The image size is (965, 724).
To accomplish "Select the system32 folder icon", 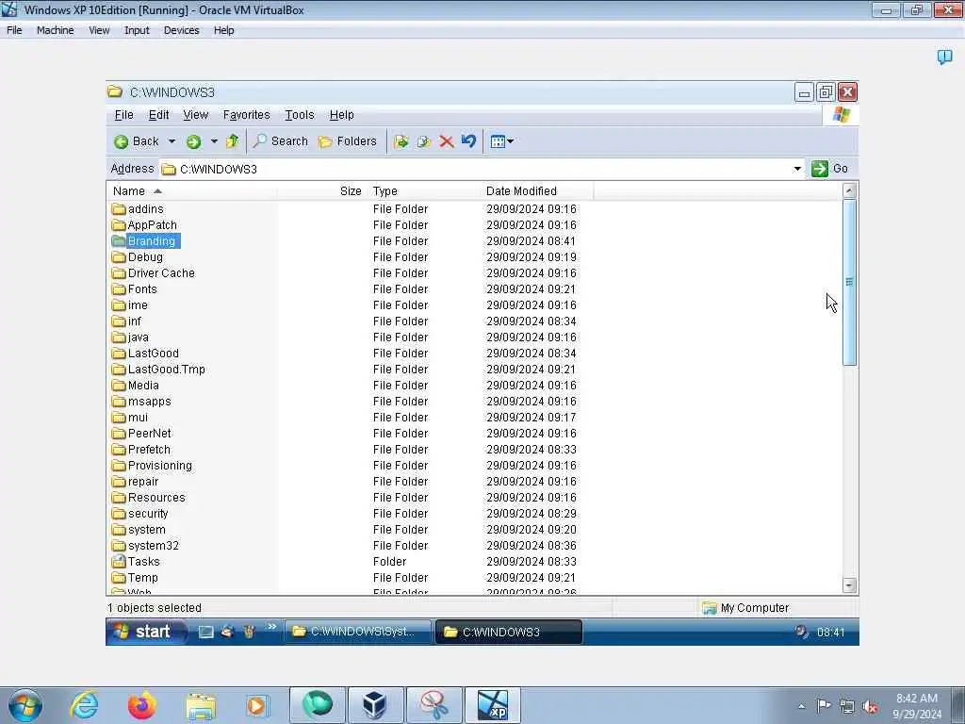I will tap(119, 546).
